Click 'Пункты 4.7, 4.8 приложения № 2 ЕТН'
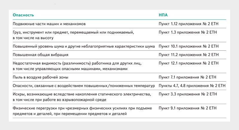Screen dimensions: 239x130 [192, 86]
